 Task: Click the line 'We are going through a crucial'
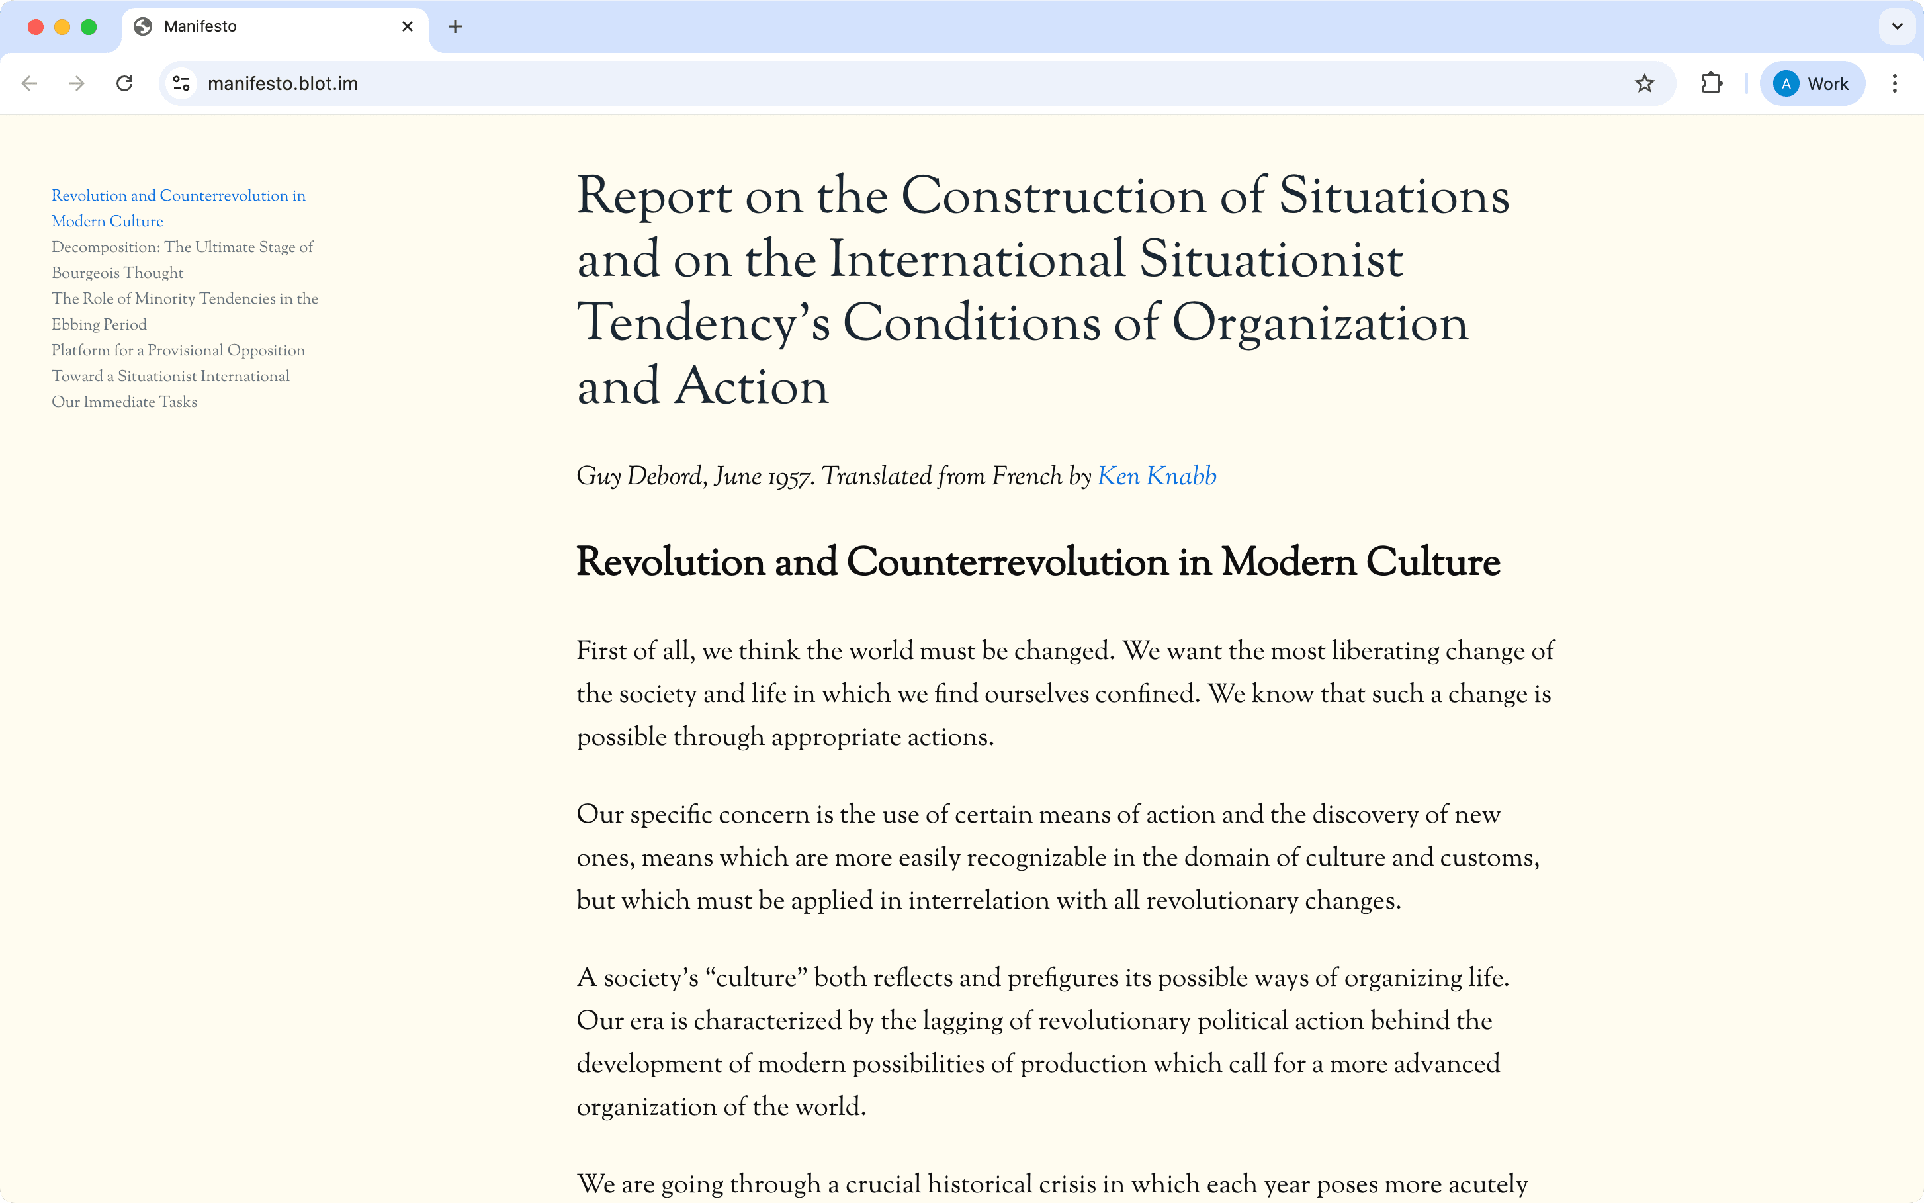(1051, 1184)
